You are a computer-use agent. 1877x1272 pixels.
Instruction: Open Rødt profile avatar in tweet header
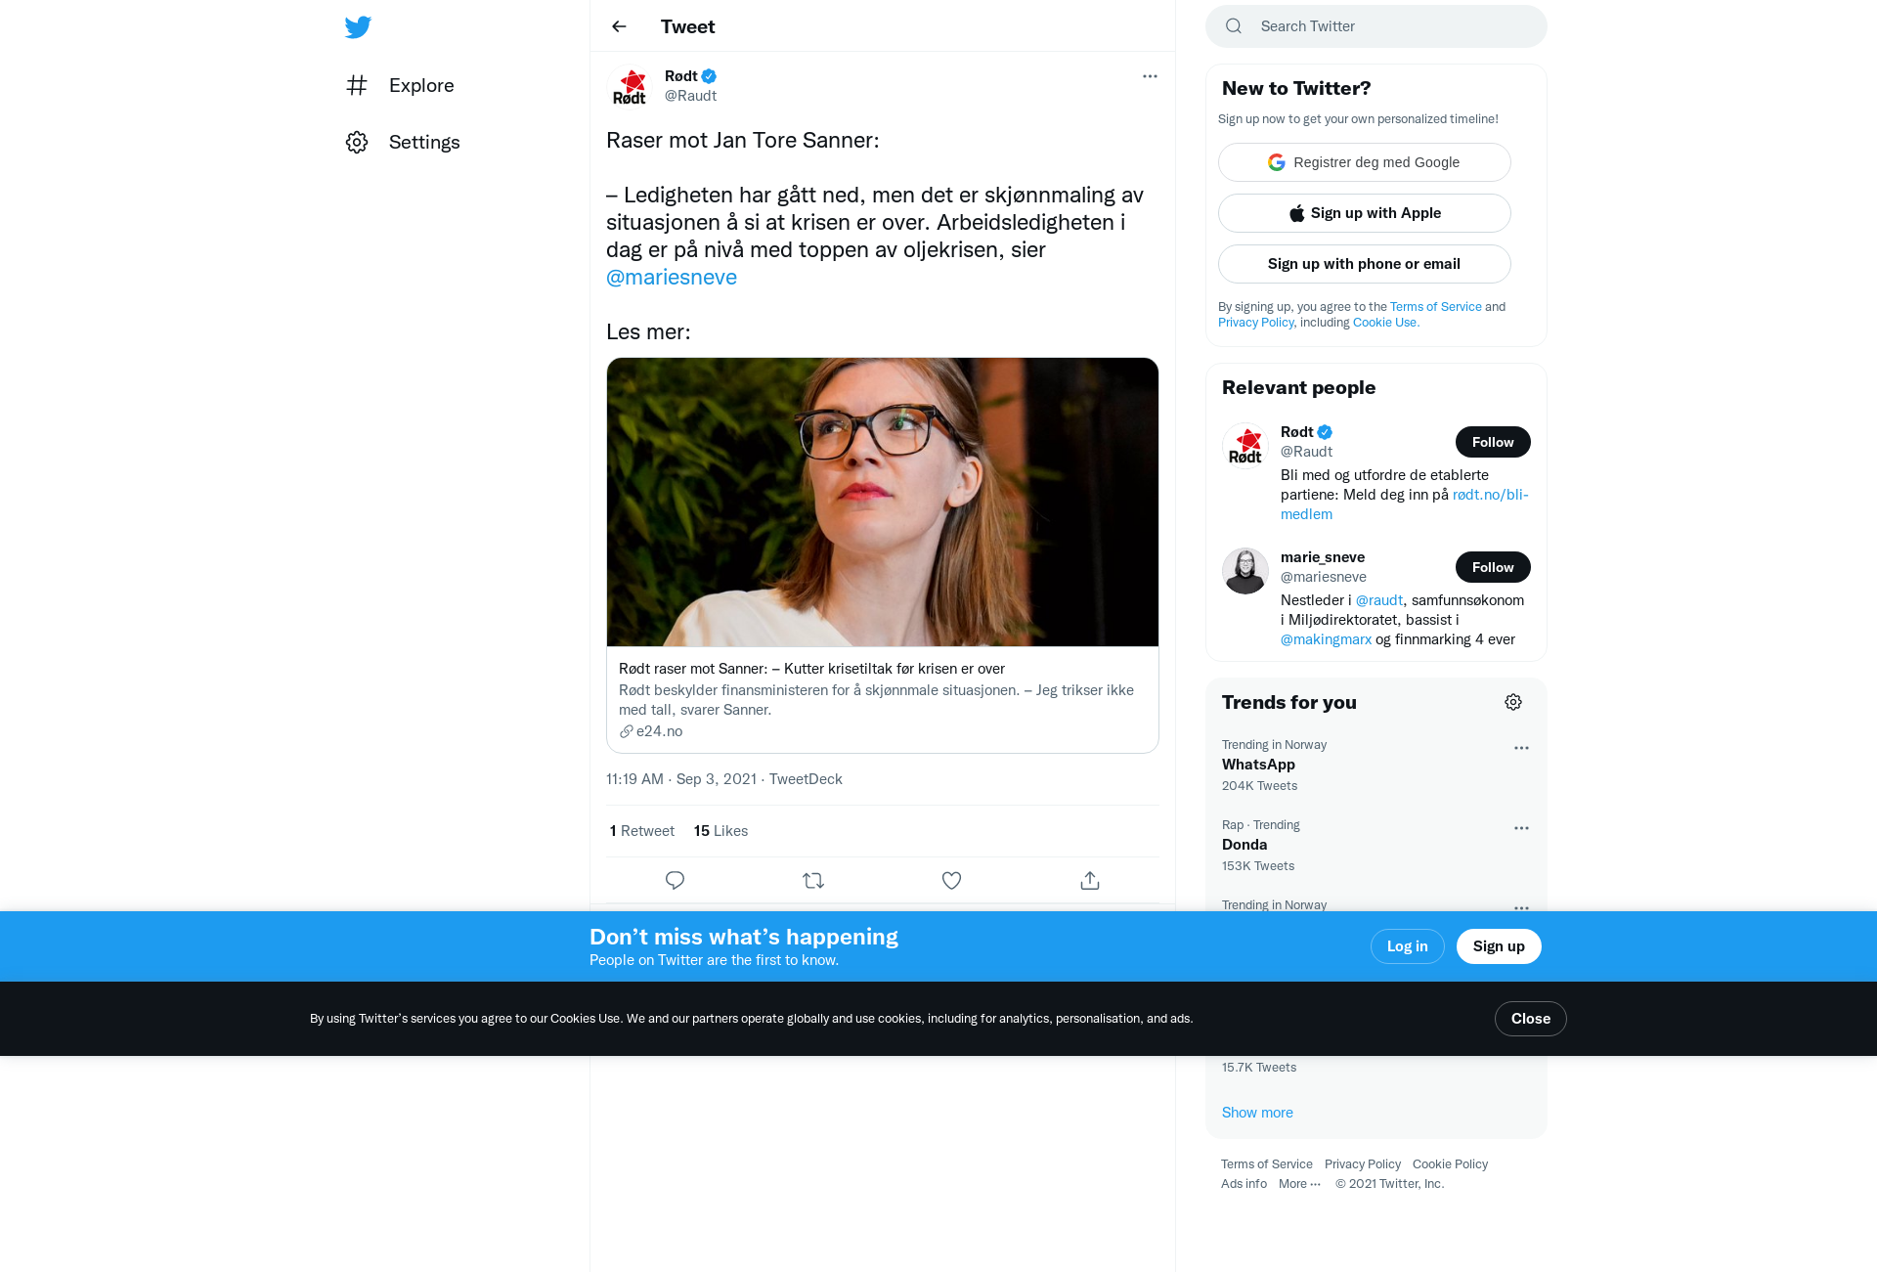tap(630, 86)
